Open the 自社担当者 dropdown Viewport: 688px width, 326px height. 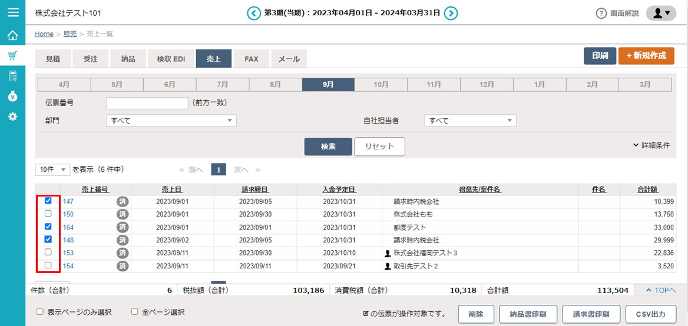click(x=470, y=121)
